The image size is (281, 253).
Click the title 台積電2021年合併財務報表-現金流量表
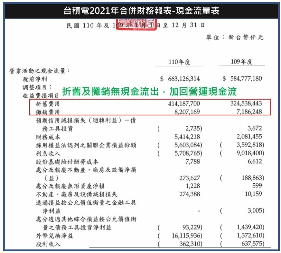point(141,11)
